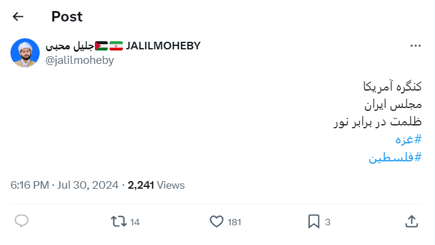Click the 6:16 PM · Jul 30, 2024 timestamp

[x=64, y=185]
